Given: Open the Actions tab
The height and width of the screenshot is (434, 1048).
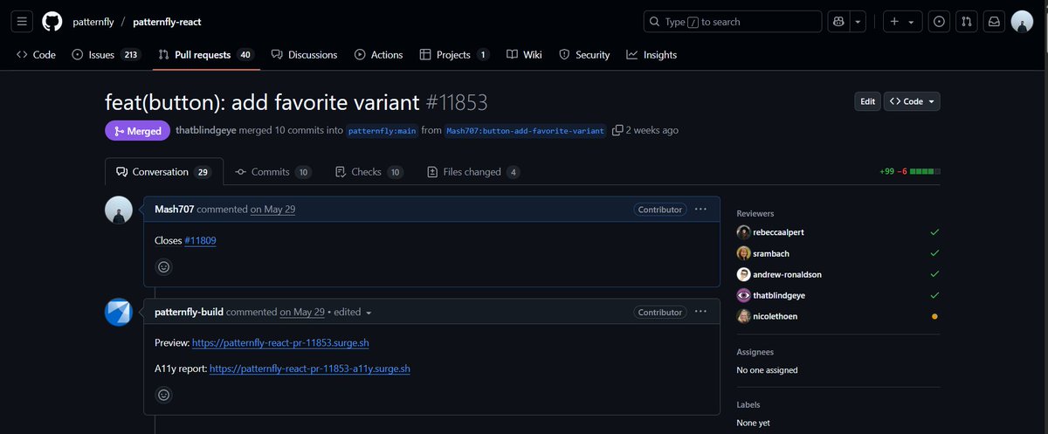Looking at the screenshot, I should (379, 54).
